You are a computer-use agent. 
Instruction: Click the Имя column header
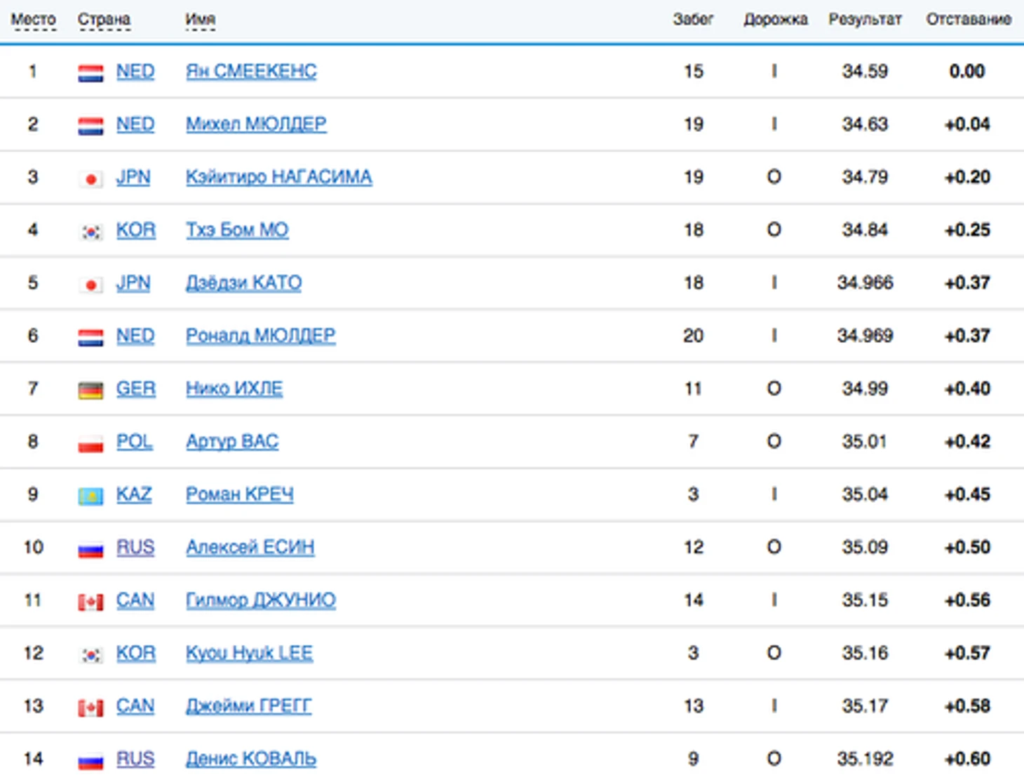[200, 20]
